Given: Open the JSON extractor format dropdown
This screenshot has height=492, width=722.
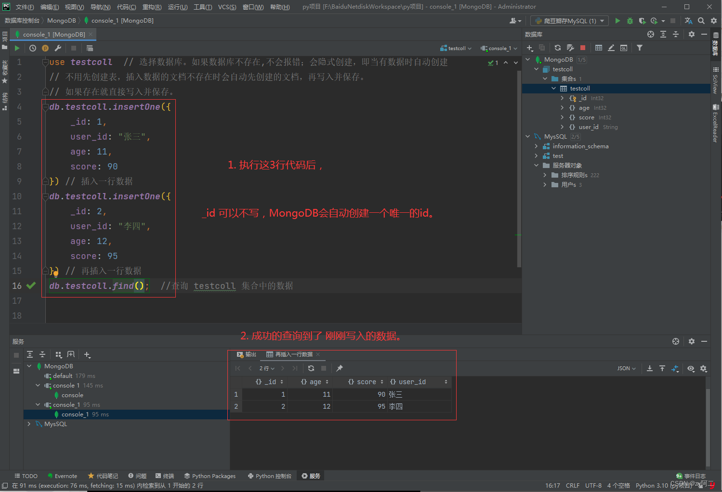Looking at the screenshot, I should (x=626, y=368).
